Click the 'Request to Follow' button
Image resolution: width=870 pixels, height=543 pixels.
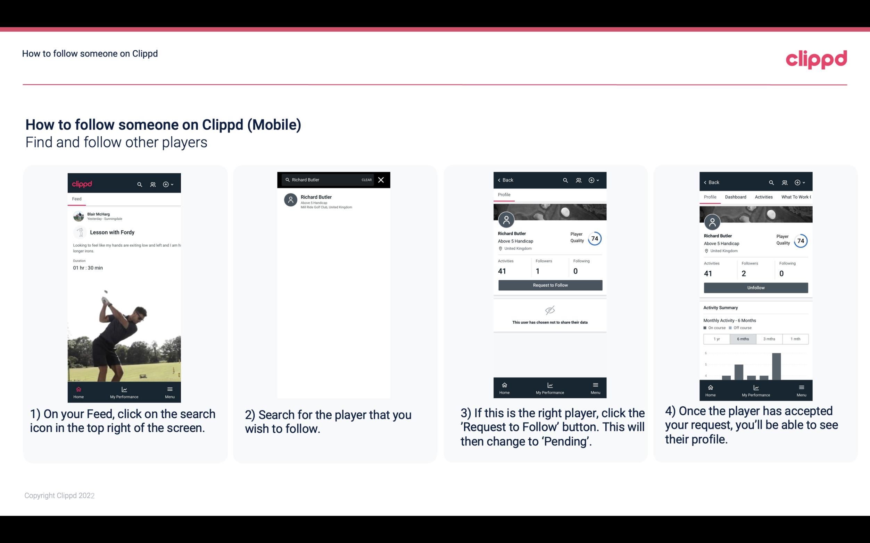(549, 285)
